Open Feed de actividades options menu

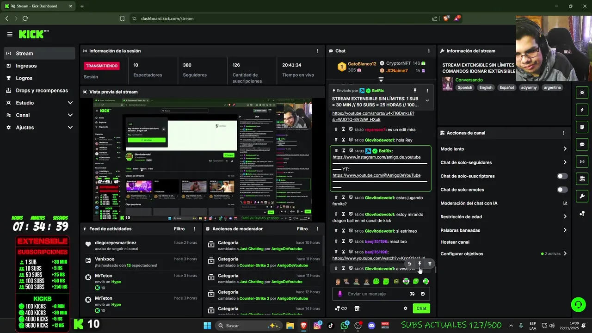click(x=194, y=229)
